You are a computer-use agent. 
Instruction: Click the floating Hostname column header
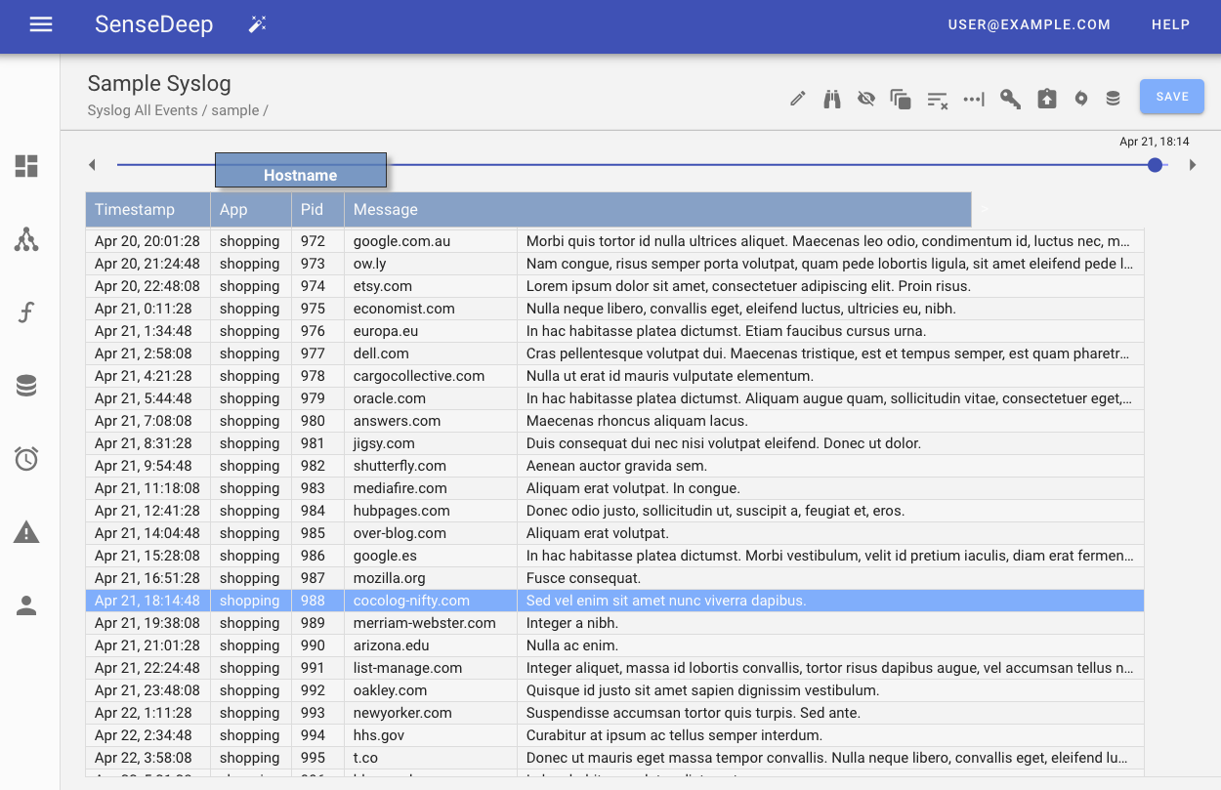pos(301,170)
